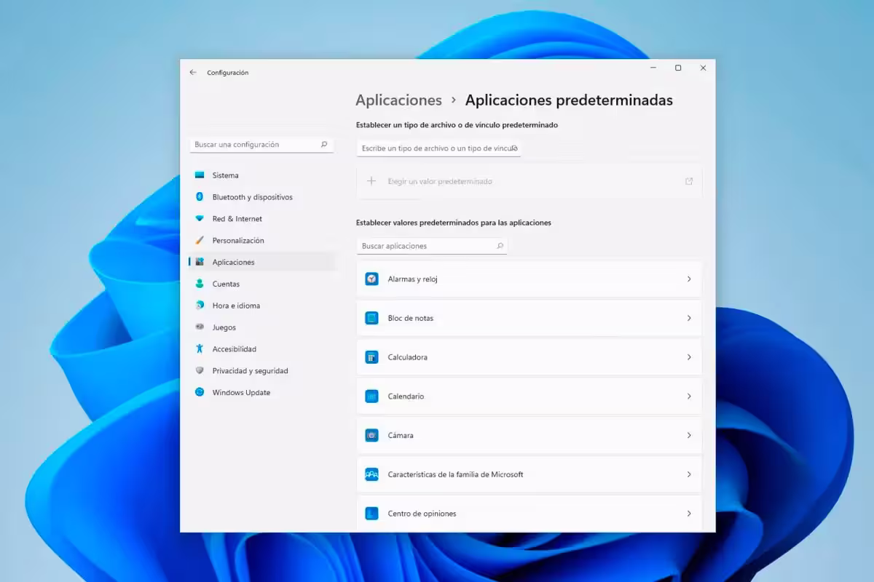Viewport: 874px width, 582px height.
Task: Click the Bloc de notas app icon
Action: pyautogui.click(x=371, y=319)
